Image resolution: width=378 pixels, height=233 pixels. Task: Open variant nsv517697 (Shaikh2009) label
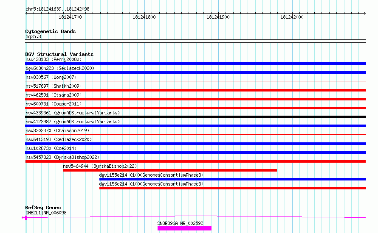pos(54,86)
